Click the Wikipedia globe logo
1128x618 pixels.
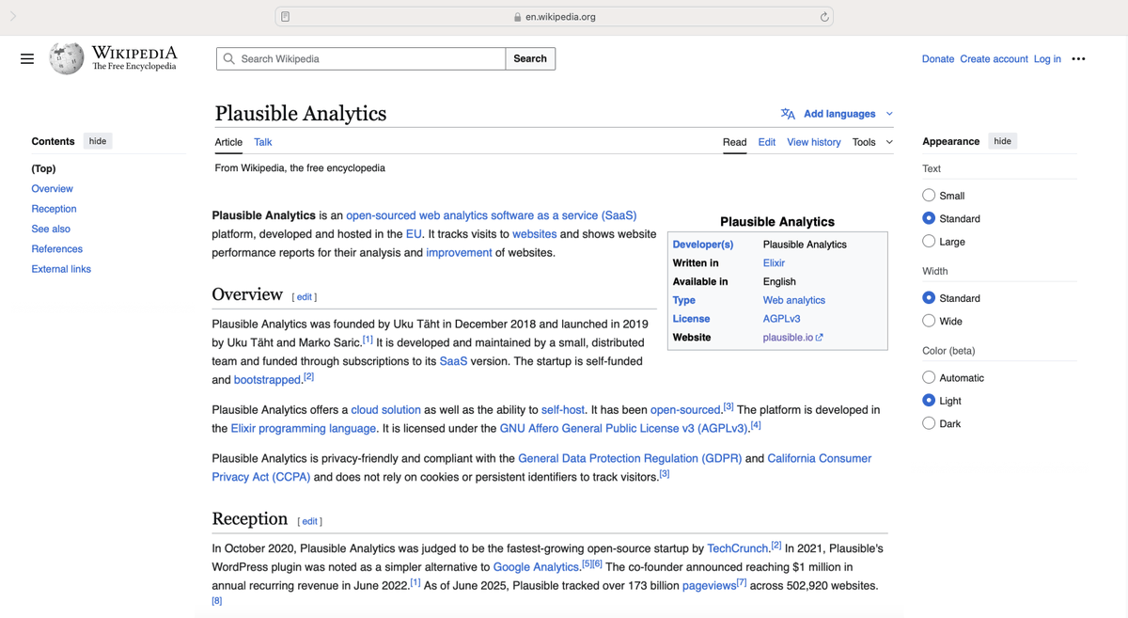(67, 58)
